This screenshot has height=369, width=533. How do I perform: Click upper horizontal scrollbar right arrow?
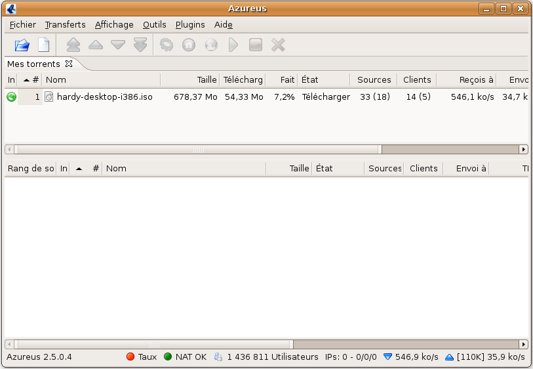tap(523, 149)
